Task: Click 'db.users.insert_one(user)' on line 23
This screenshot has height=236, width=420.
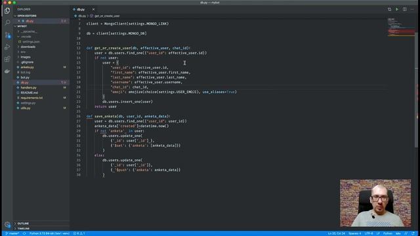Action: tap(127, 102)
